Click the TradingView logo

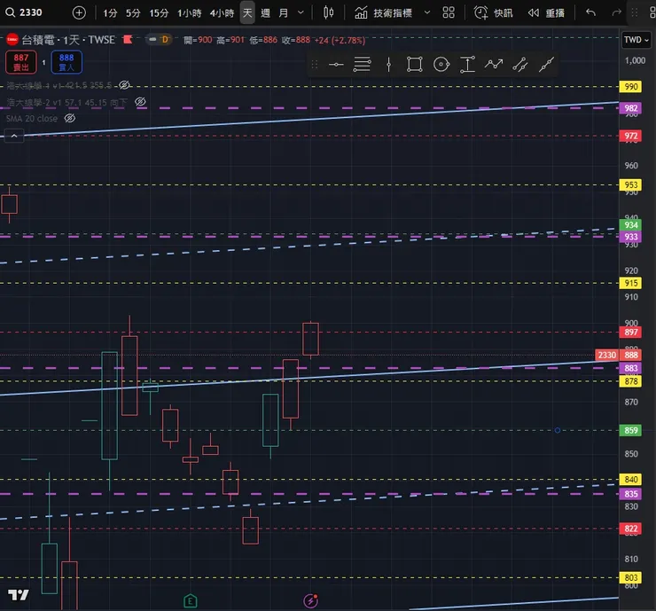click(19, 595)
